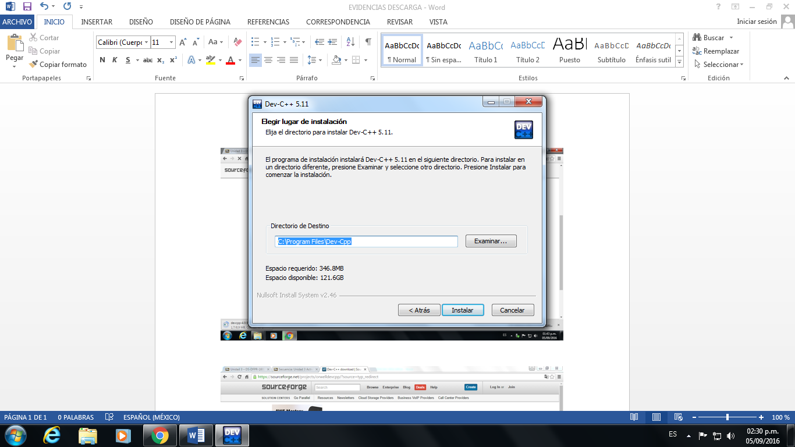The width and height of the screenshot is (795, 447).
Task: Open the font name dropdown
Action: click(145, 42)
